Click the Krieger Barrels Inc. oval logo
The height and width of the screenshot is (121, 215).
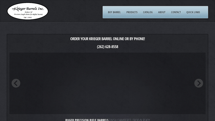(28, 11)
